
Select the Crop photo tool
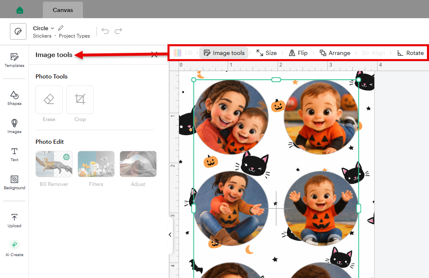point(80,100)
